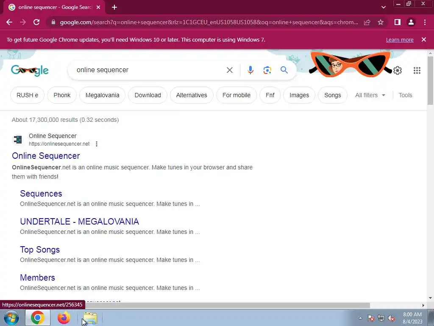434x326 pixels.
Task: Open the Windows Start menu
Action: tap(11, 318)
